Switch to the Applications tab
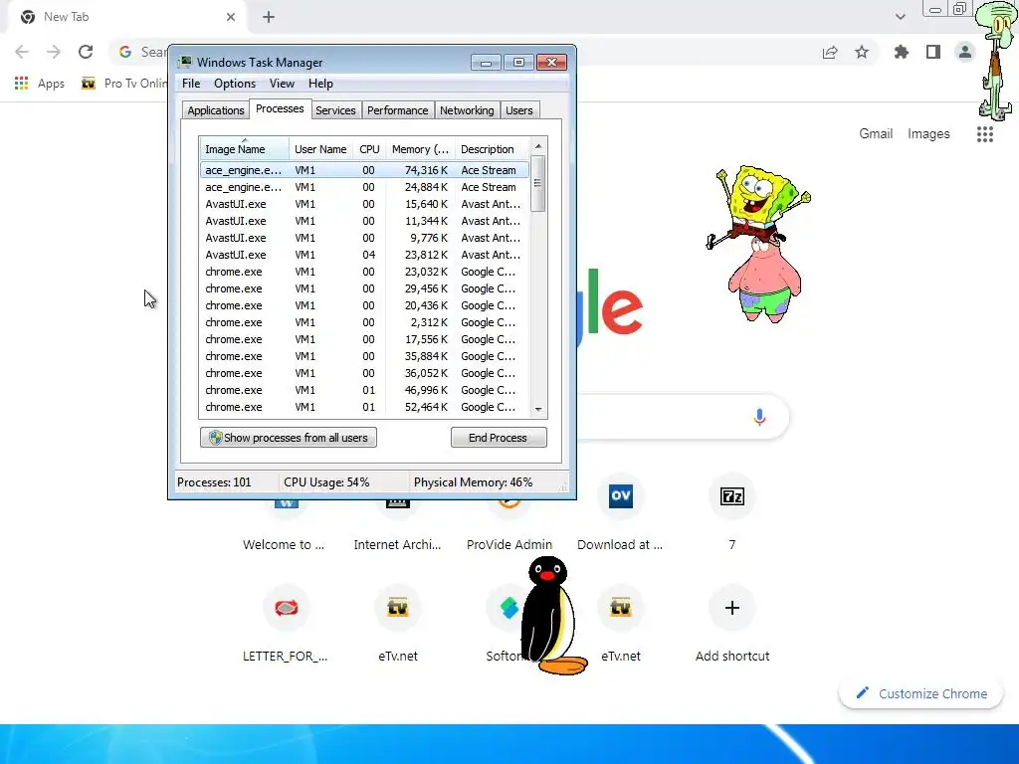The image size is (1019, 764). tap(216, 110)
